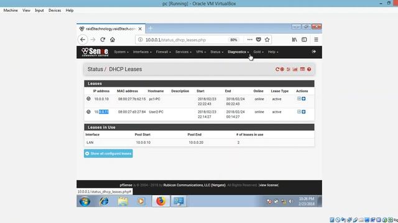Viewport: 398px width, 223px height.
Task: Open the Firewall dropdown menu
Action: (x=163, y=52)
